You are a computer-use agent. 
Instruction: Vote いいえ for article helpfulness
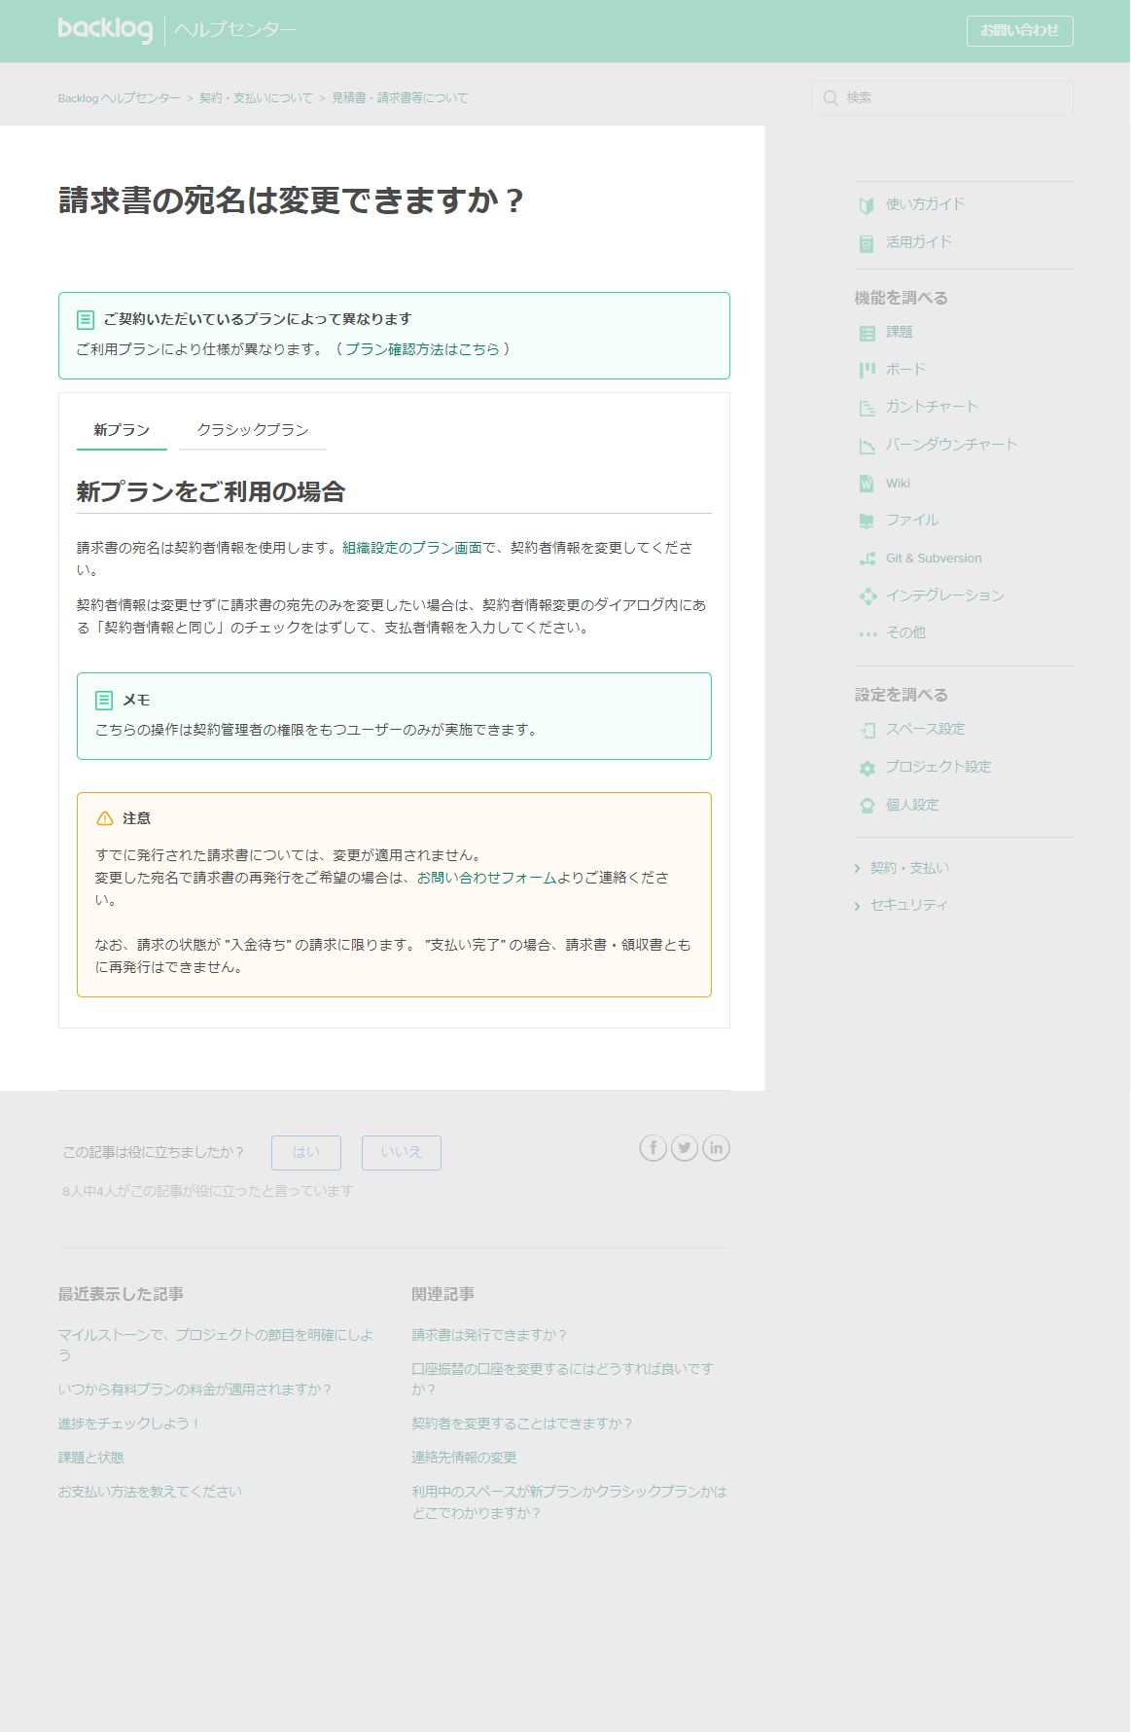click(402, 1152)
